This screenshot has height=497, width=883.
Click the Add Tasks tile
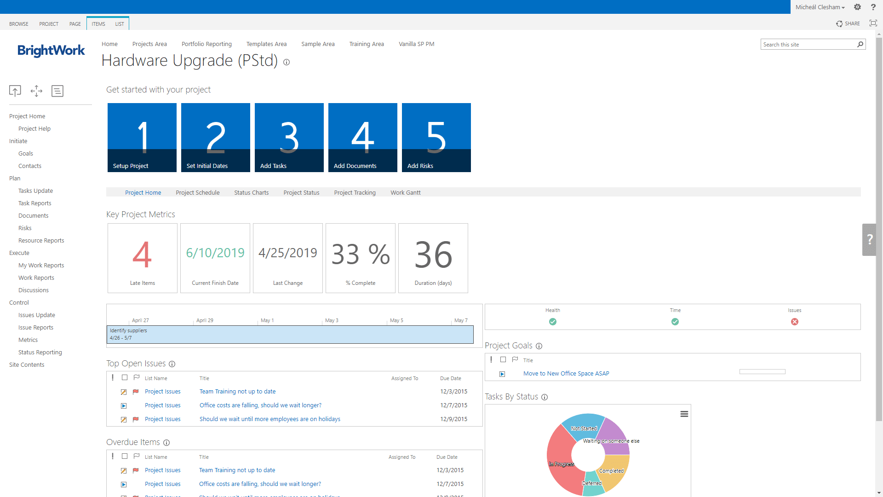pyautogui.click(x=289, y=138)
